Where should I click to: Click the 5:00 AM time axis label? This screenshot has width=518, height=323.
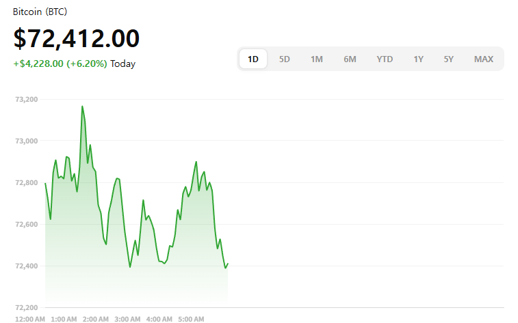click(x=191, y=319)
